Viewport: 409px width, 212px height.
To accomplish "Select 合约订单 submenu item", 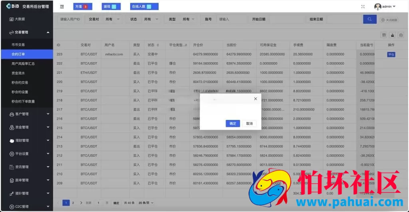I will click(27, 54).
